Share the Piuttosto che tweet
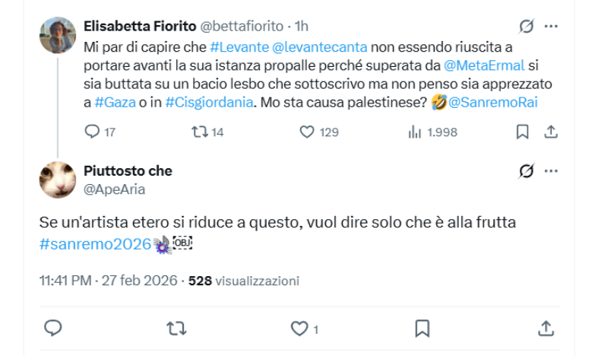This screenshot has height=356, width=598. pyautogui.click(x=546, y=328)
